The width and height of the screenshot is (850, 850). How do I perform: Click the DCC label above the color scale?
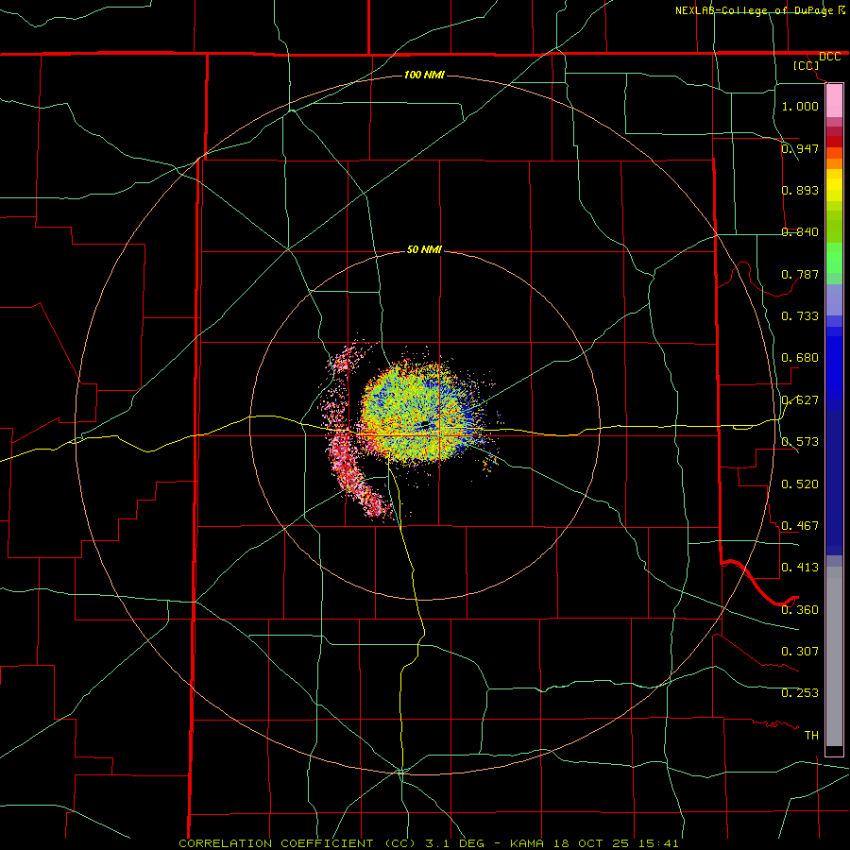pos(830,57)
